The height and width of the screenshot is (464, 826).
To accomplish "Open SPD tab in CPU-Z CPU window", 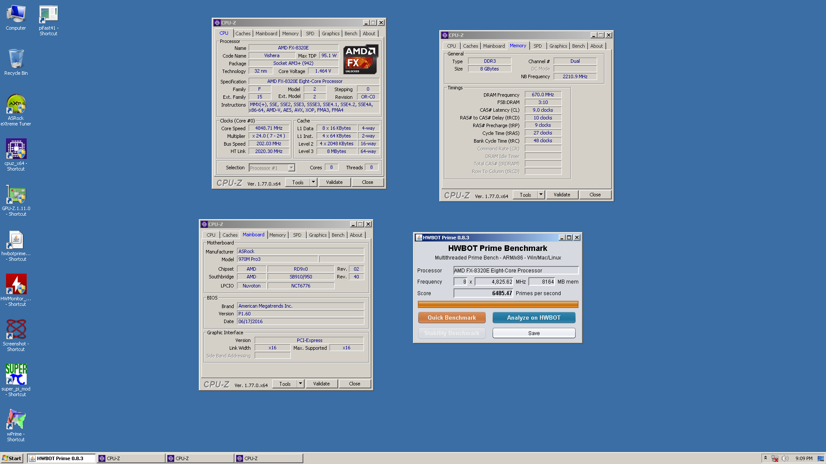I will coord(310,34).
